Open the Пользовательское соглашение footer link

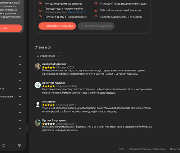(x=147, y=149)
